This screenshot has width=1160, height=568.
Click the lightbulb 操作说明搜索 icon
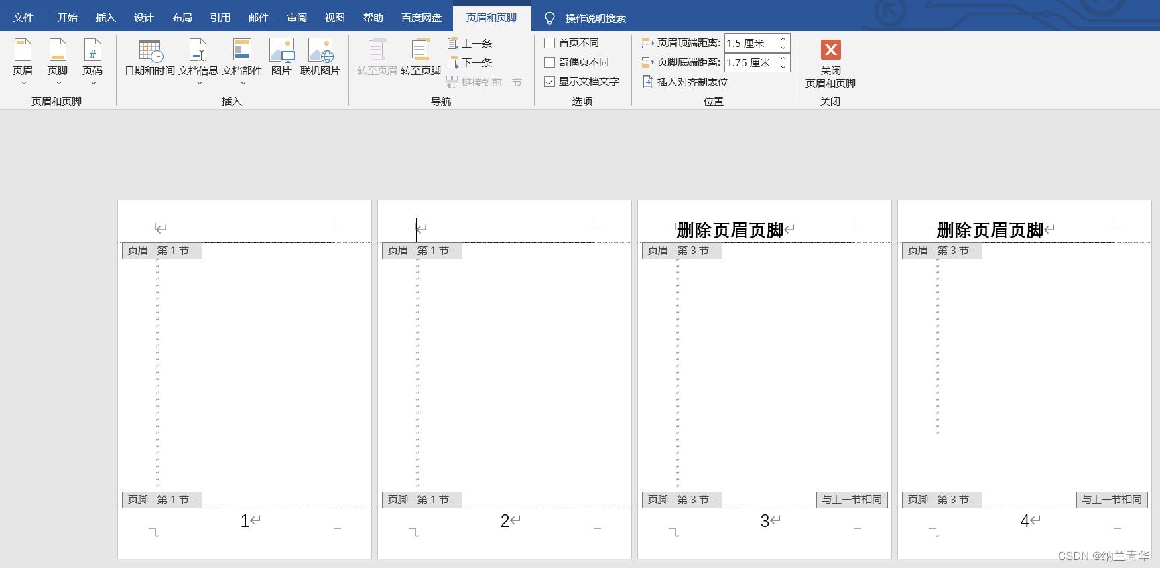550,19
